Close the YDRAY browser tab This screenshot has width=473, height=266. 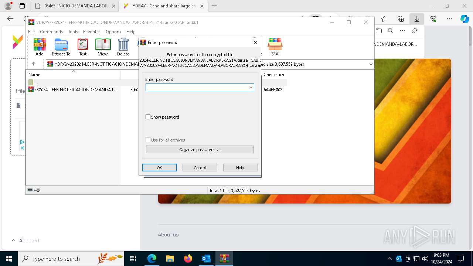(x=202, y=6)
